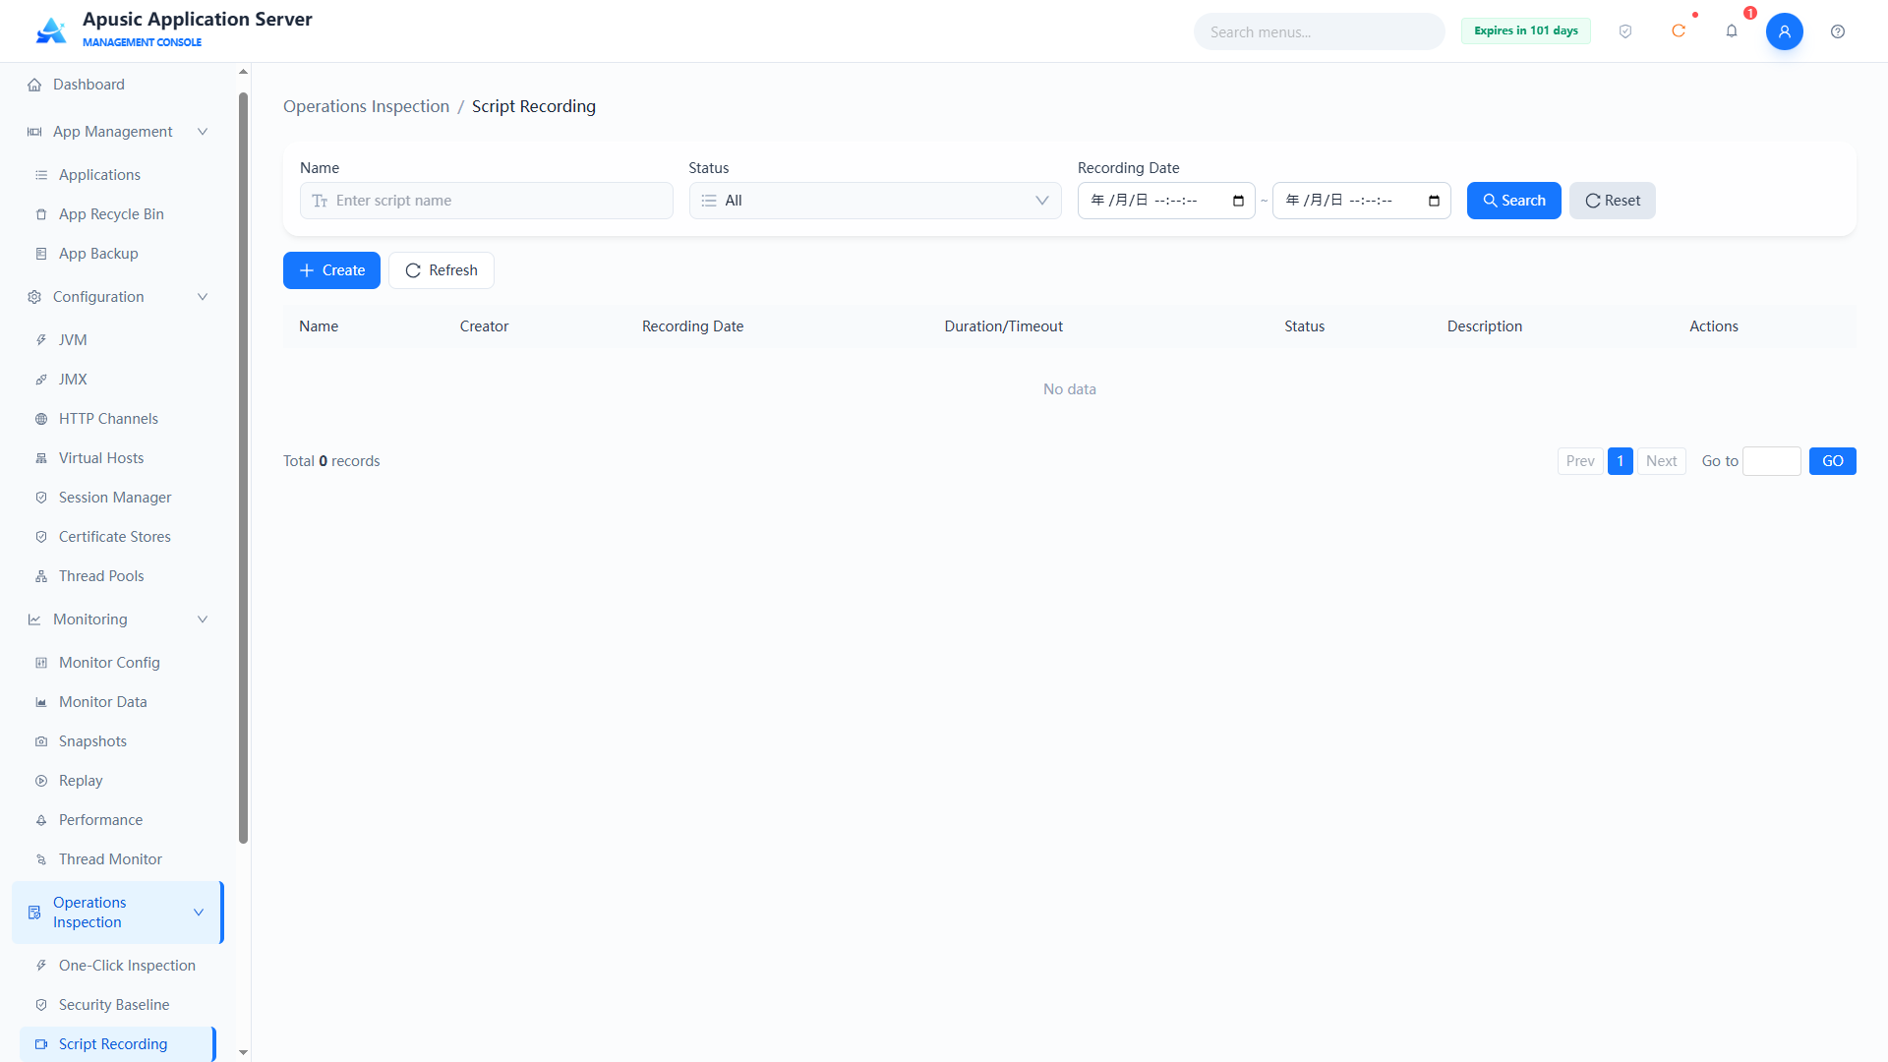
Task: Click the orange refresh icon in the header
Action: [x=1679, y=31]
